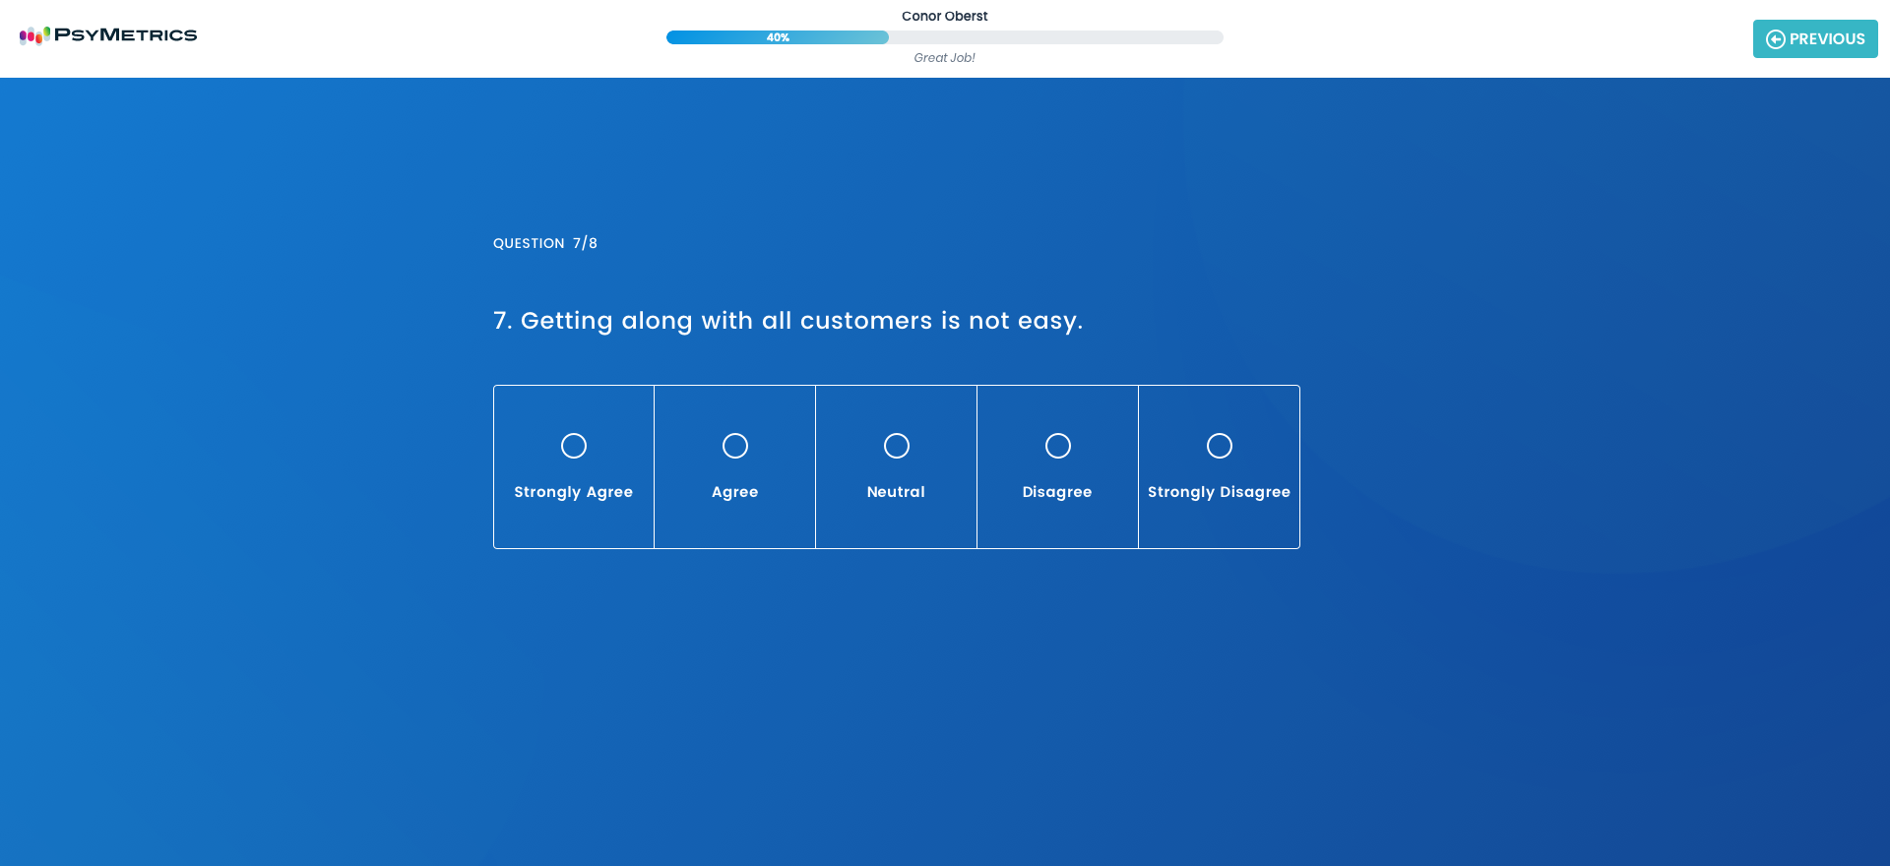Select the Strongly Disagree radio circle

coord(1220,446)
